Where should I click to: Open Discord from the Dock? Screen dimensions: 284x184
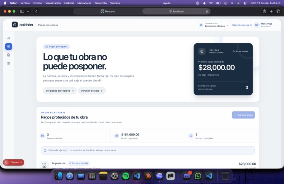pos(187,176)
